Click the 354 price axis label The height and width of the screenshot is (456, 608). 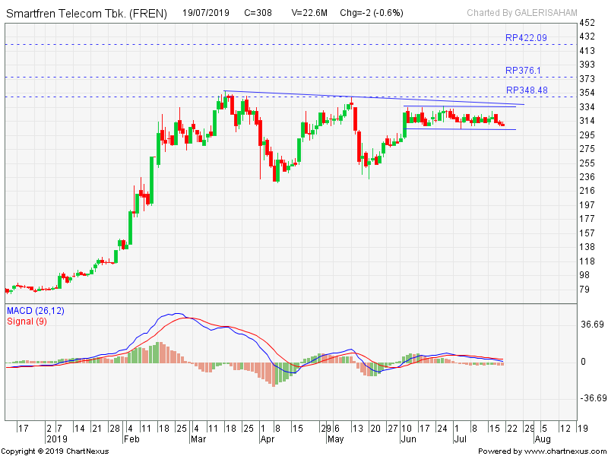(x=587, y=93)
